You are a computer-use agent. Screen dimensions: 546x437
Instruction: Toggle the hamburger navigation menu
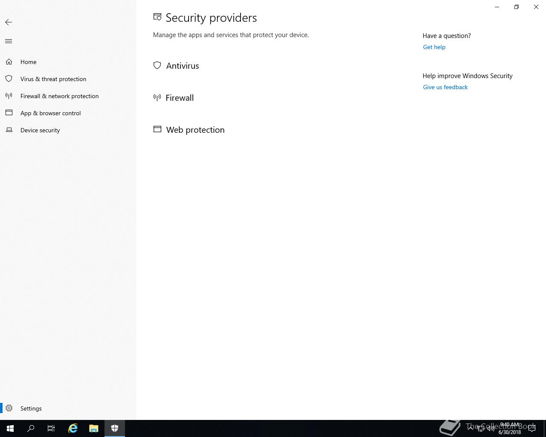[9, 41]
